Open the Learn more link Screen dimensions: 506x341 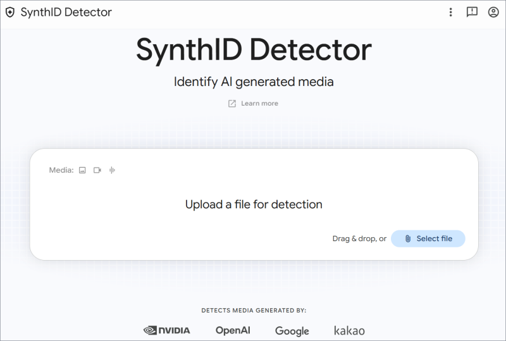259,103
